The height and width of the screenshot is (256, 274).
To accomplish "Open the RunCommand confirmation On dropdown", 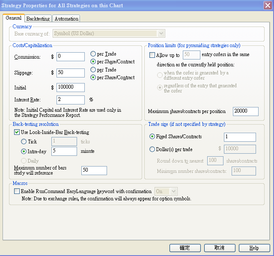I will click(166, 191).
